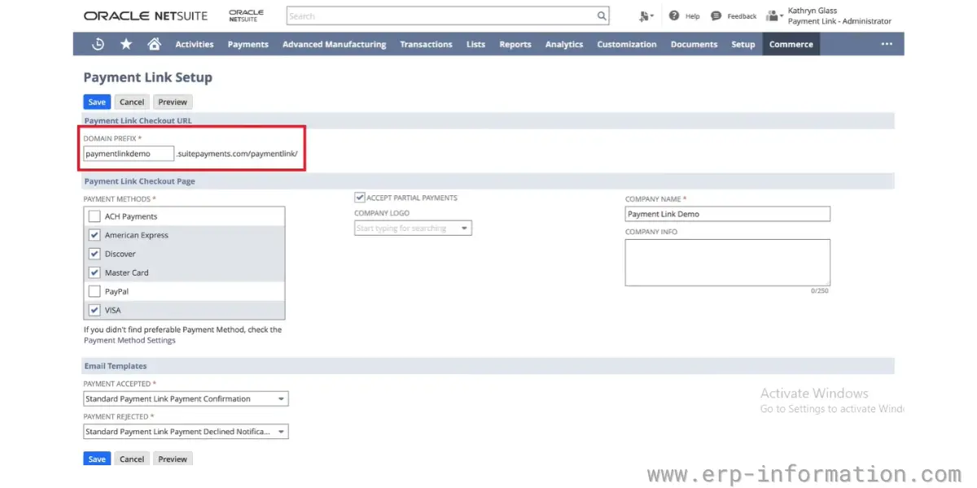Open the Payments menu
This screenshot has width=977, height=488.
click(x=248, y=44)
